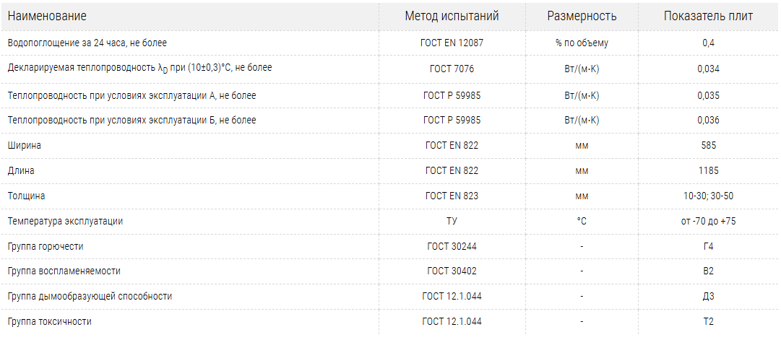Click the Размерность column header
Viewport: 781px width, 353px height.
coord(582,16)
